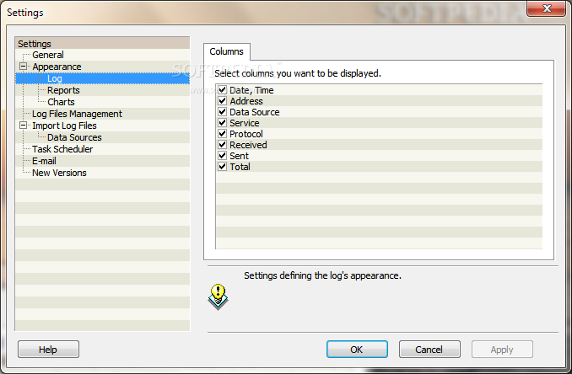Screen dimensions: 572x374
Task: Click 'Select columns you want to be displayed' text
Action: point(298,73)
